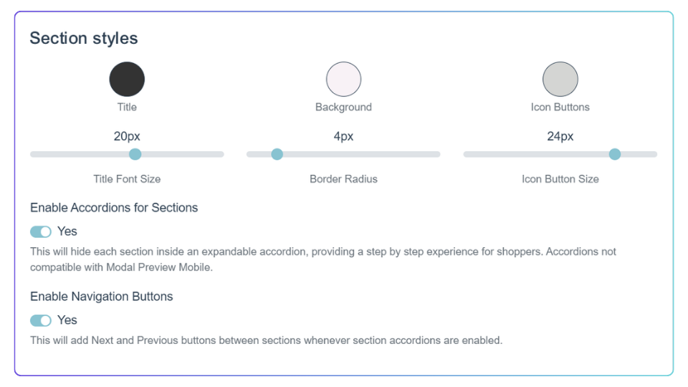Turn off the Enable Navigation Buttons toggle
Viewport: 688px width, 387px height.
click(41, 320)
